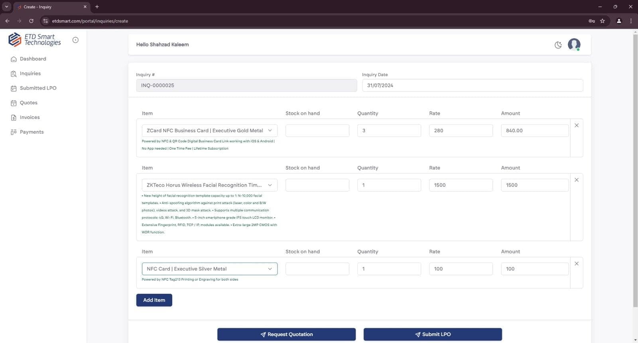
Task: Click the 'Powered by NFC Tag213' description text
Action: [x=190, y=280]
